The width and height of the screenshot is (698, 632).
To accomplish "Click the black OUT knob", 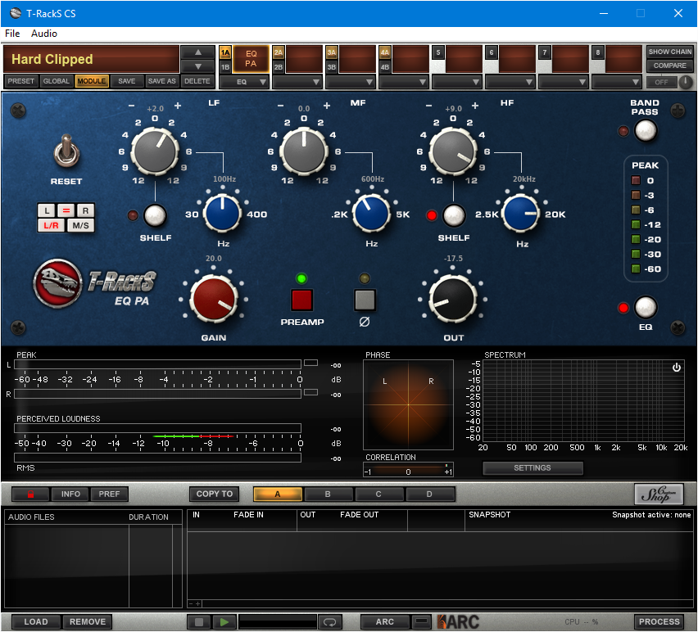I will click(453, 299).
